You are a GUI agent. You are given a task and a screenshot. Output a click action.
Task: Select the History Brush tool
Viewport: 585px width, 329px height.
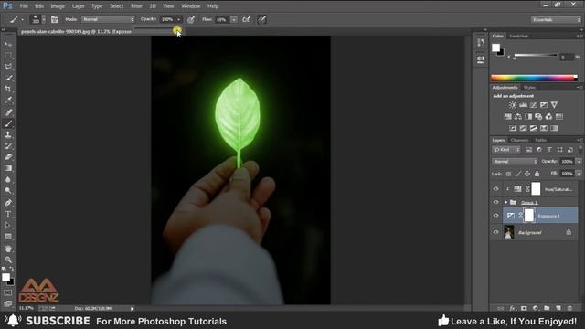8,146
